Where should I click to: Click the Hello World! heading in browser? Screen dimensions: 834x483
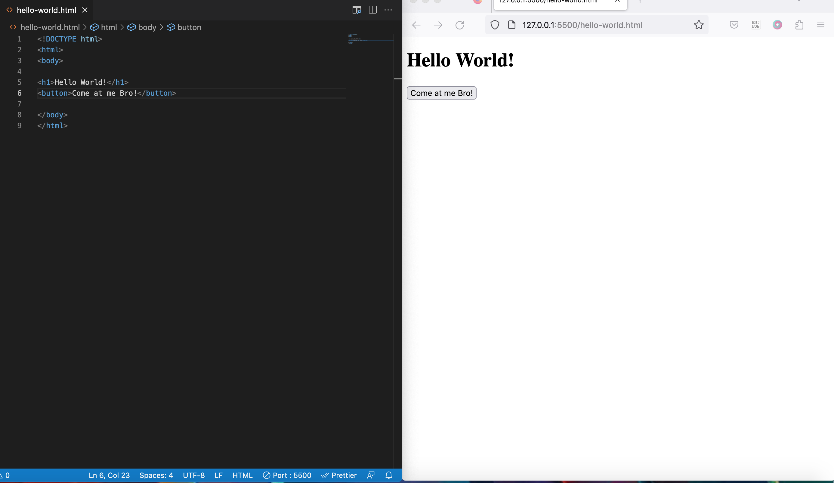click(x=460, y=60)
